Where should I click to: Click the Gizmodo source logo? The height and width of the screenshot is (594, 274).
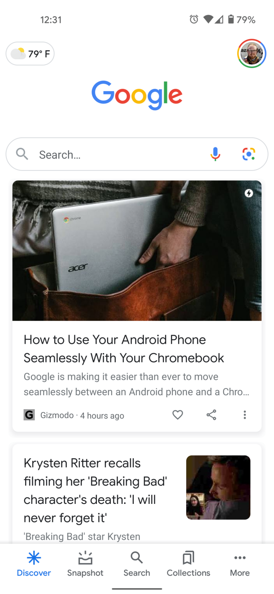pos(29,415)
